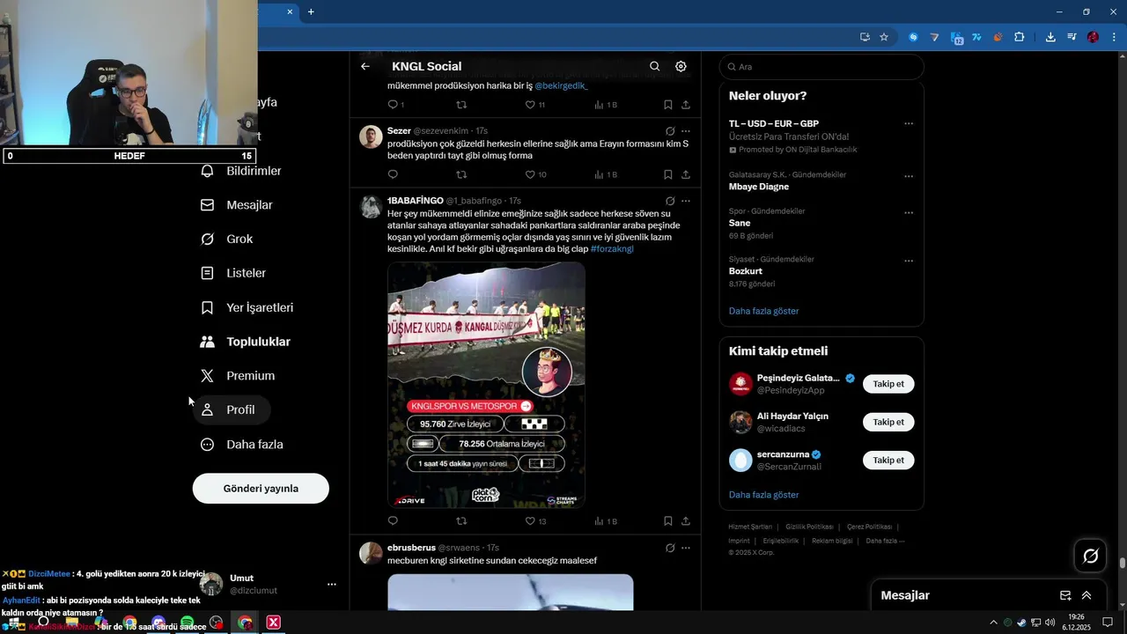1127x634 pixels.
Task: Share Sezer's post
Action: pyautogui.click(x=686, y=174)
